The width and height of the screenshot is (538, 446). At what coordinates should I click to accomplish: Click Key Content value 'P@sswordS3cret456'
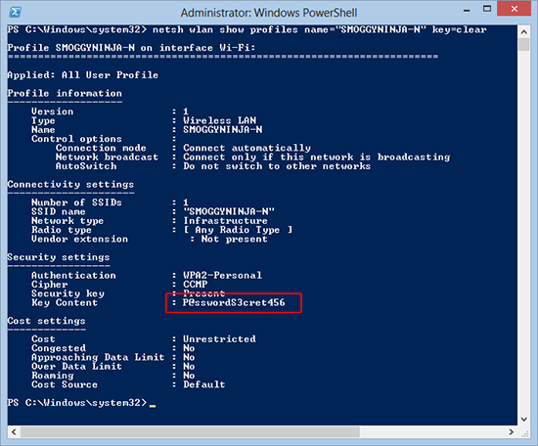tap(234, 302)
